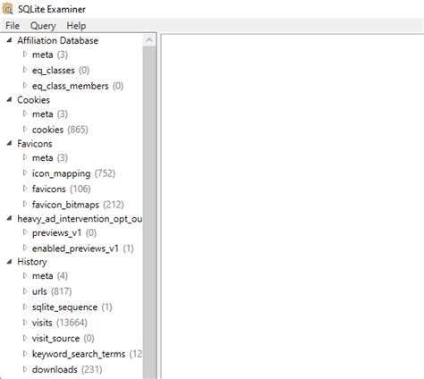The width and height of the screenshot is (424, 379).
Task: Select meta (3) under Favicons
Action: pyautogui.click(x=50, y=158)
